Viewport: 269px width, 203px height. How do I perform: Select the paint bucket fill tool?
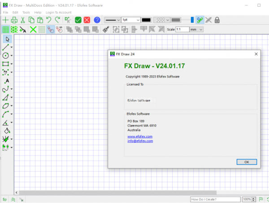7,131
